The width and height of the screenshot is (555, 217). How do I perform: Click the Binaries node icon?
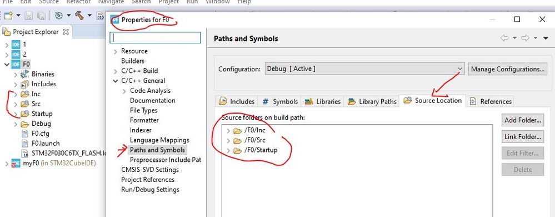click(25, 74)
